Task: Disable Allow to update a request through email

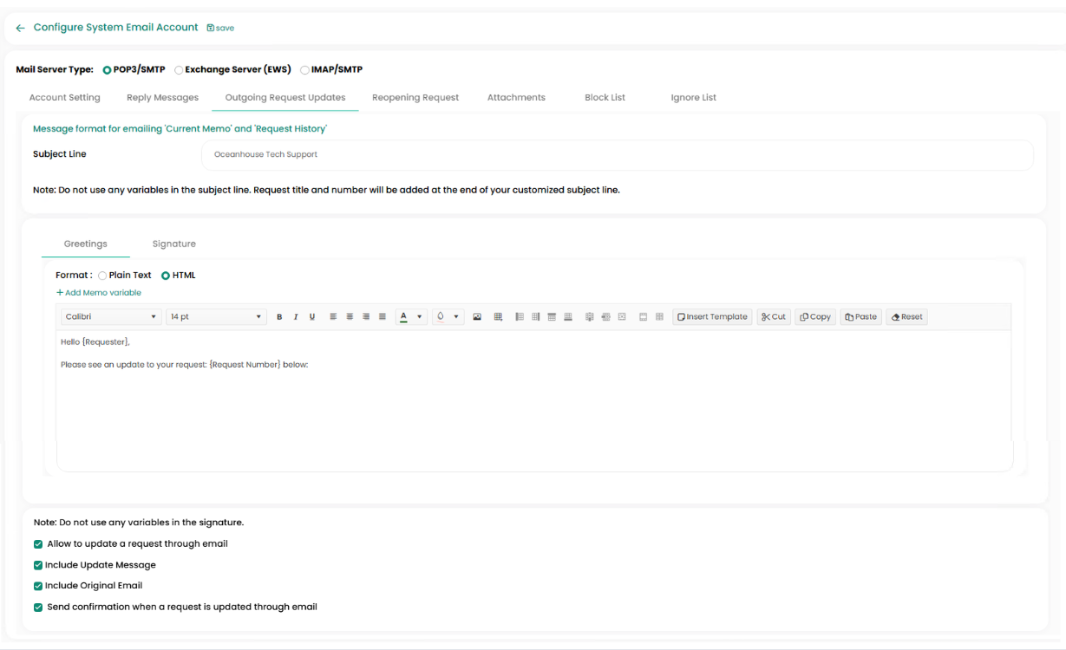Action: [38, 544]
